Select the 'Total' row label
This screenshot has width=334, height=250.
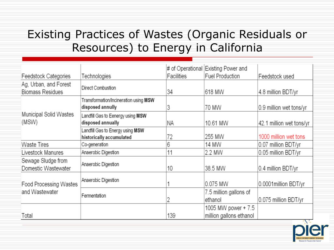(27, 215)
